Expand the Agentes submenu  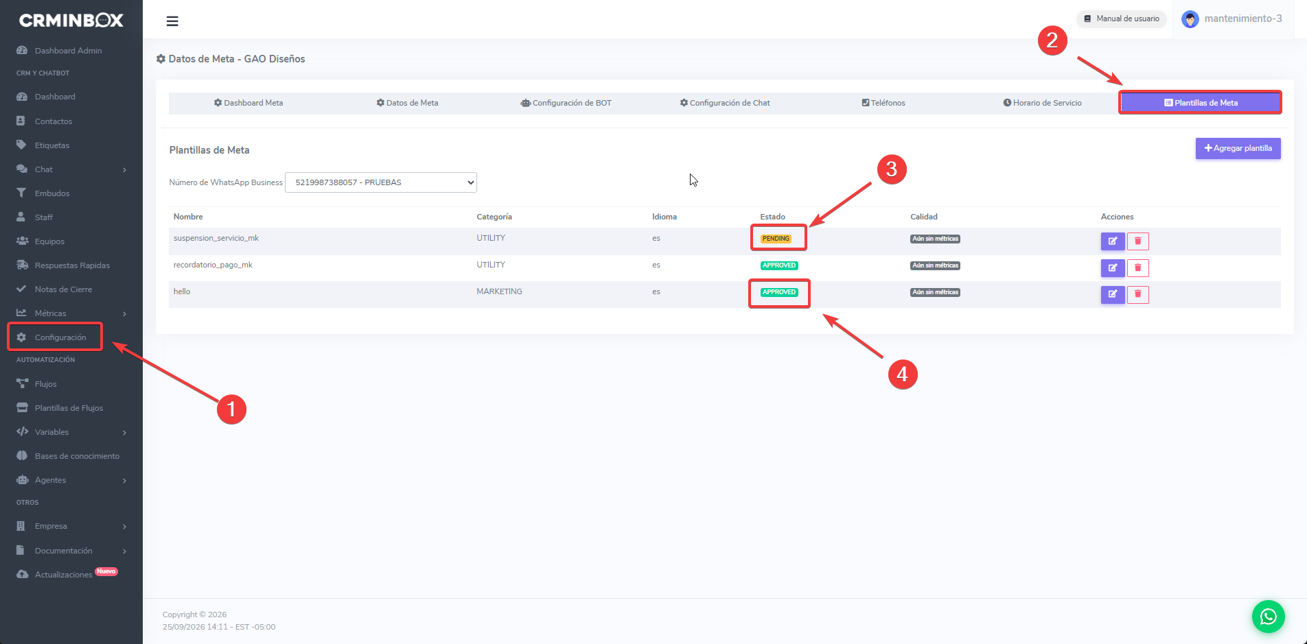point(71,480)
